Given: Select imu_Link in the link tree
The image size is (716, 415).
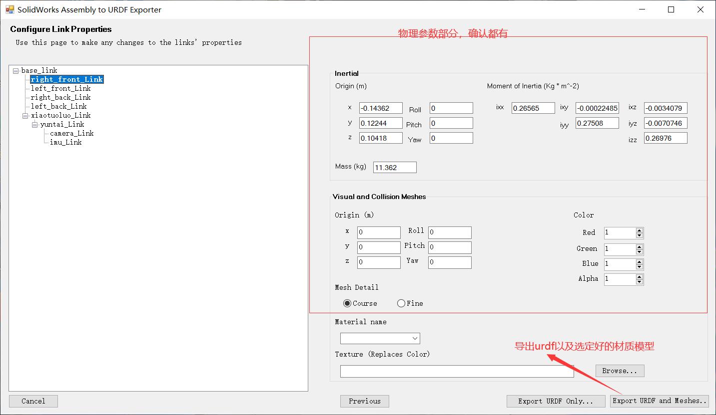Looking at the screenshot, I should [65, 142].
